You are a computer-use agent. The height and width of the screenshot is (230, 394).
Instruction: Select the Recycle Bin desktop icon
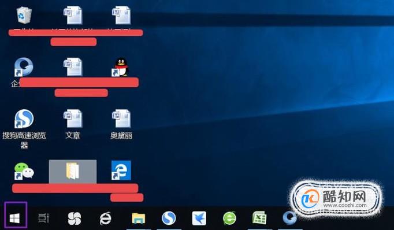[x=24, y=15]
